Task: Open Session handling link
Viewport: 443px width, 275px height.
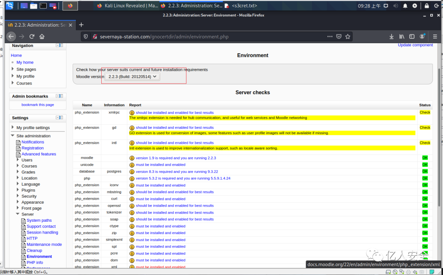Action: [x=42, y=232]
